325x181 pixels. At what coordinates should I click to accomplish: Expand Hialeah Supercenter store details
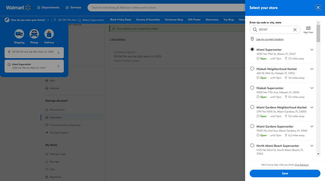(x=312, y=88)
